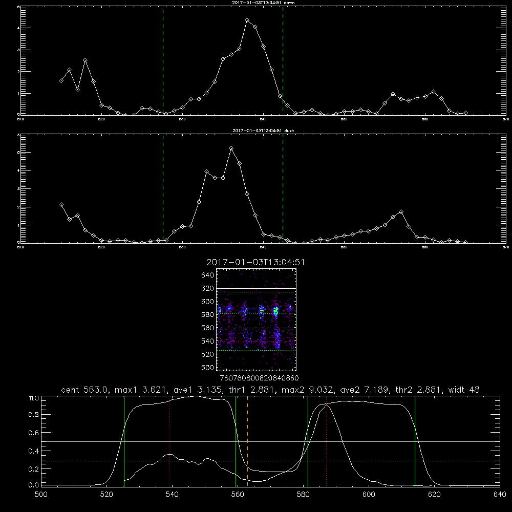Click the '11.0' top label on profile y-axis
The height and width of the screenshot is (512, 512).
[34, 398]
